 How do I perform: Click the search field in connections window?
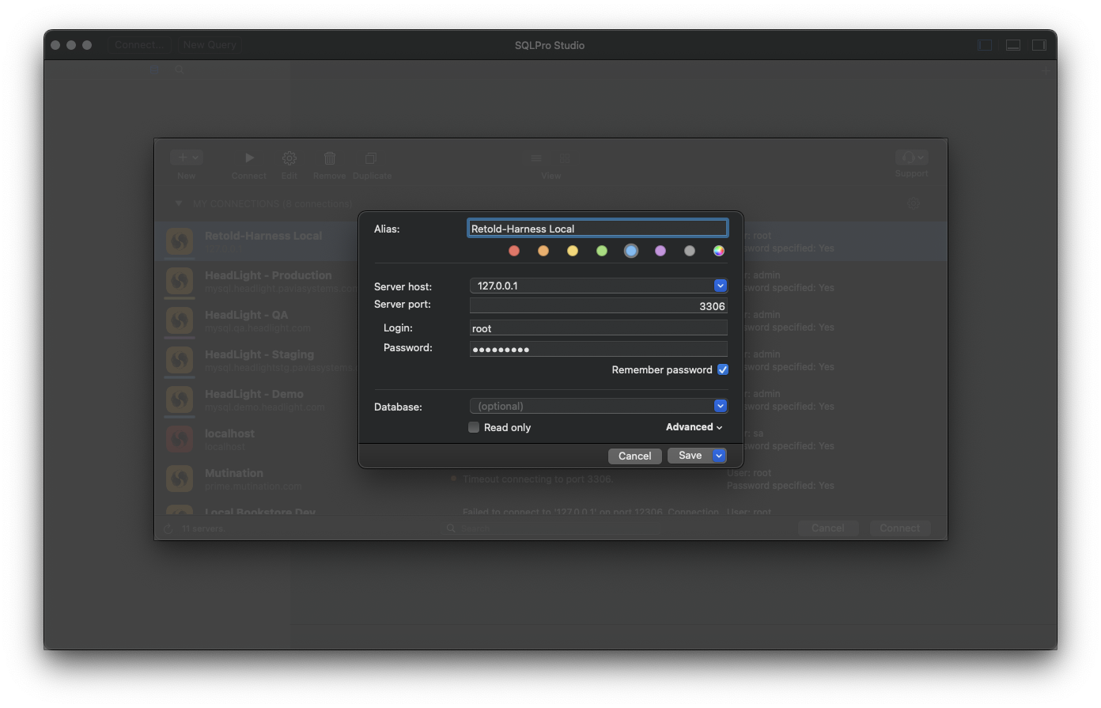click(552, 528)
